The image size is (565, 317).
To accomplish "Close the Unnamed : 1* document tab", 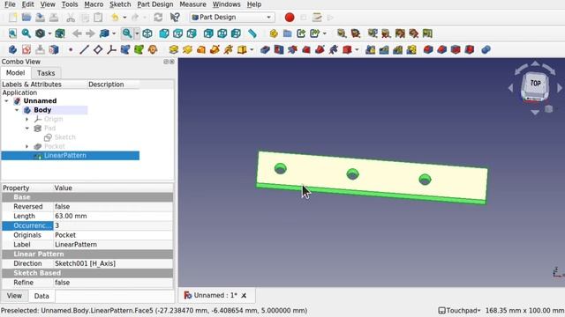I will pos(244,296).
